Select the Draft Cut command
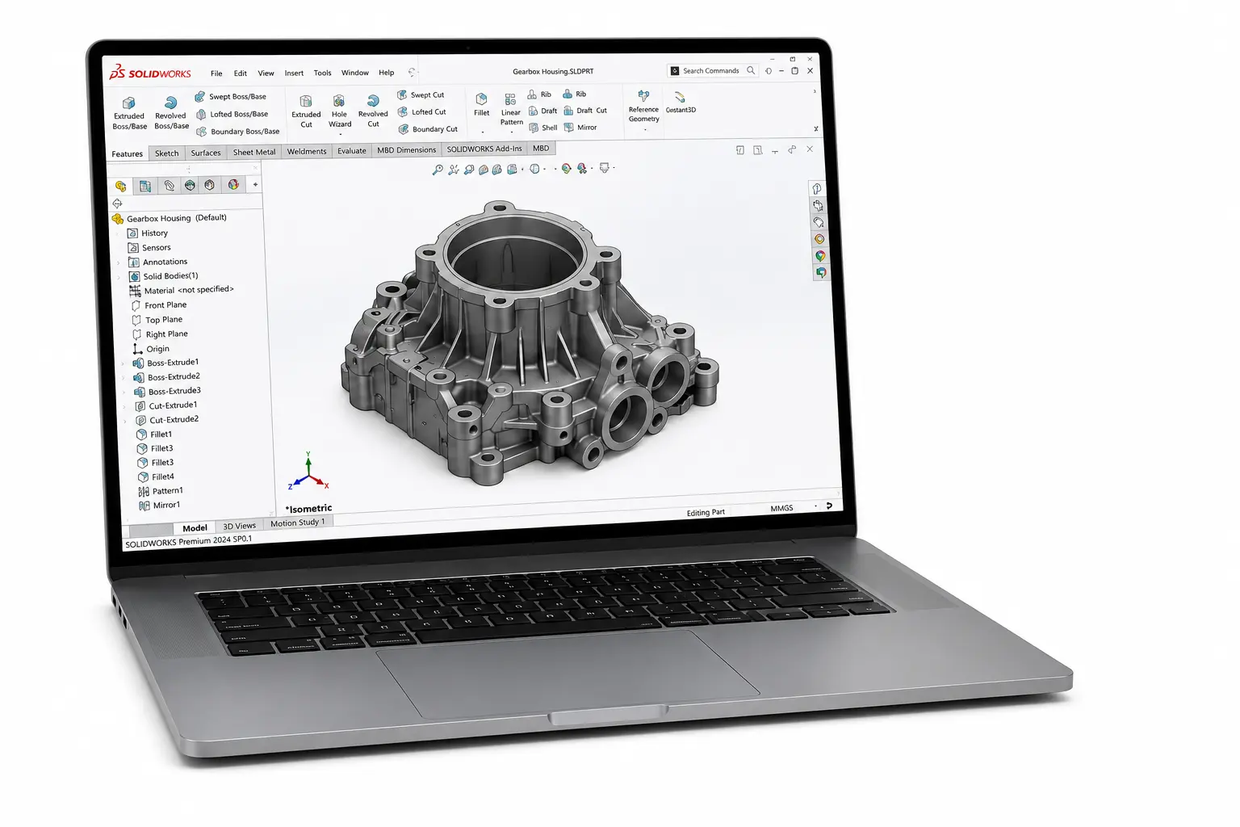Screen dimensions: 1240x827 click(585, 111)
